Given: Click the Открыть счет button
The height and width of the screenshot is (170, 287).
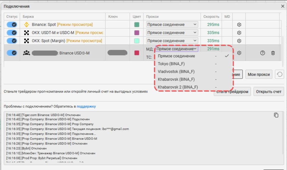Looking at the screenshot, I should (x=269, y=91).
